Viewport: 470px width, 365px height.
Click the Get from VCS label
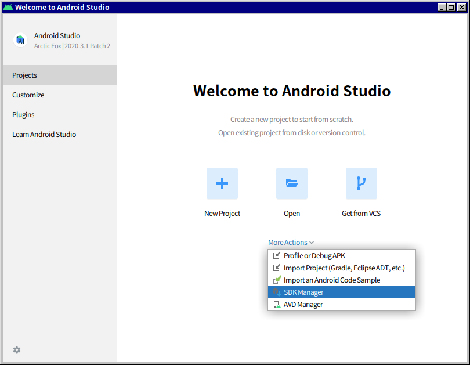point(361,214)
